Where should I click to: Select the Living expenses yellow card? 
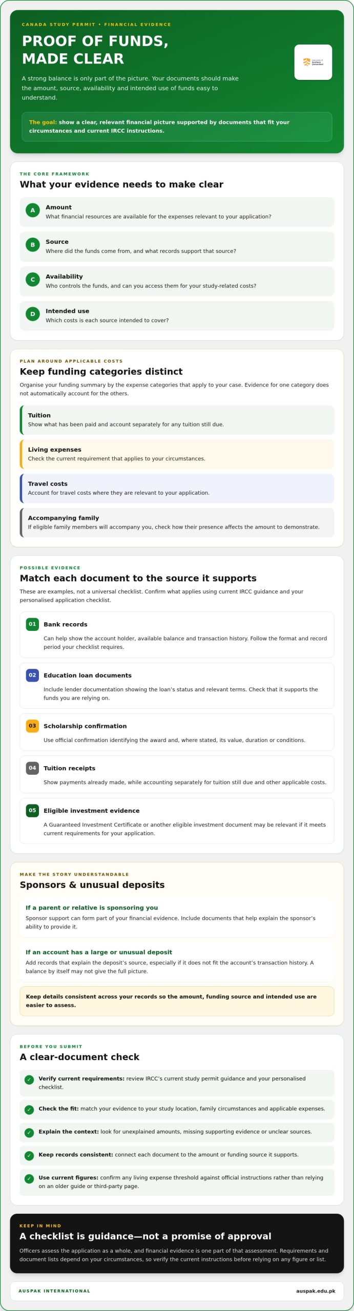(x=177, y=454)
